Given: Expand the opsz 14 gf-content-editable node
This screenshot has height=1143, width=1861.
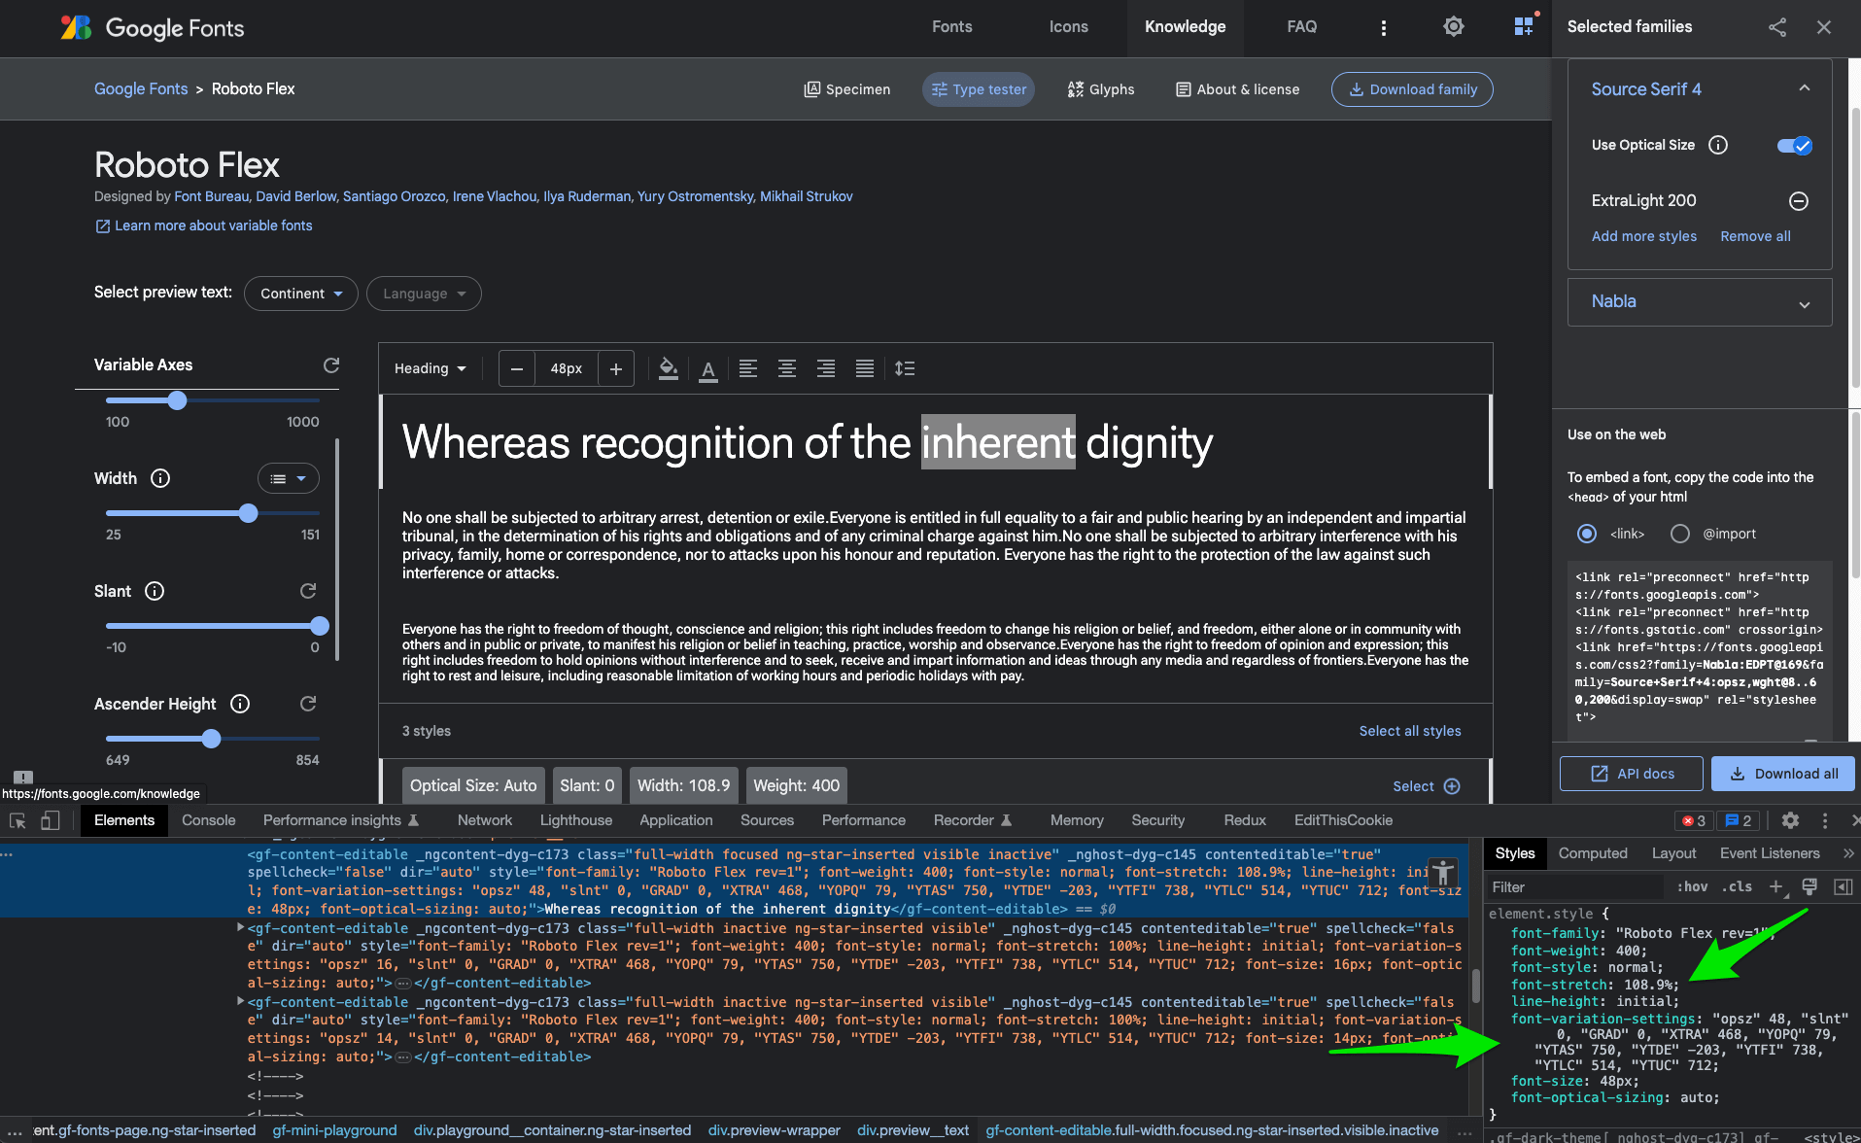Looking at the screenshot, I should pos(240,1002).
